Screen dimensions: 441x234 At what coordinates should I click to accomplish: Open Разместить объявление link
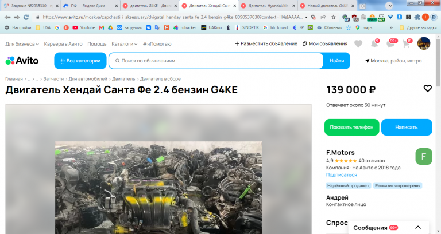click(266, 43)
